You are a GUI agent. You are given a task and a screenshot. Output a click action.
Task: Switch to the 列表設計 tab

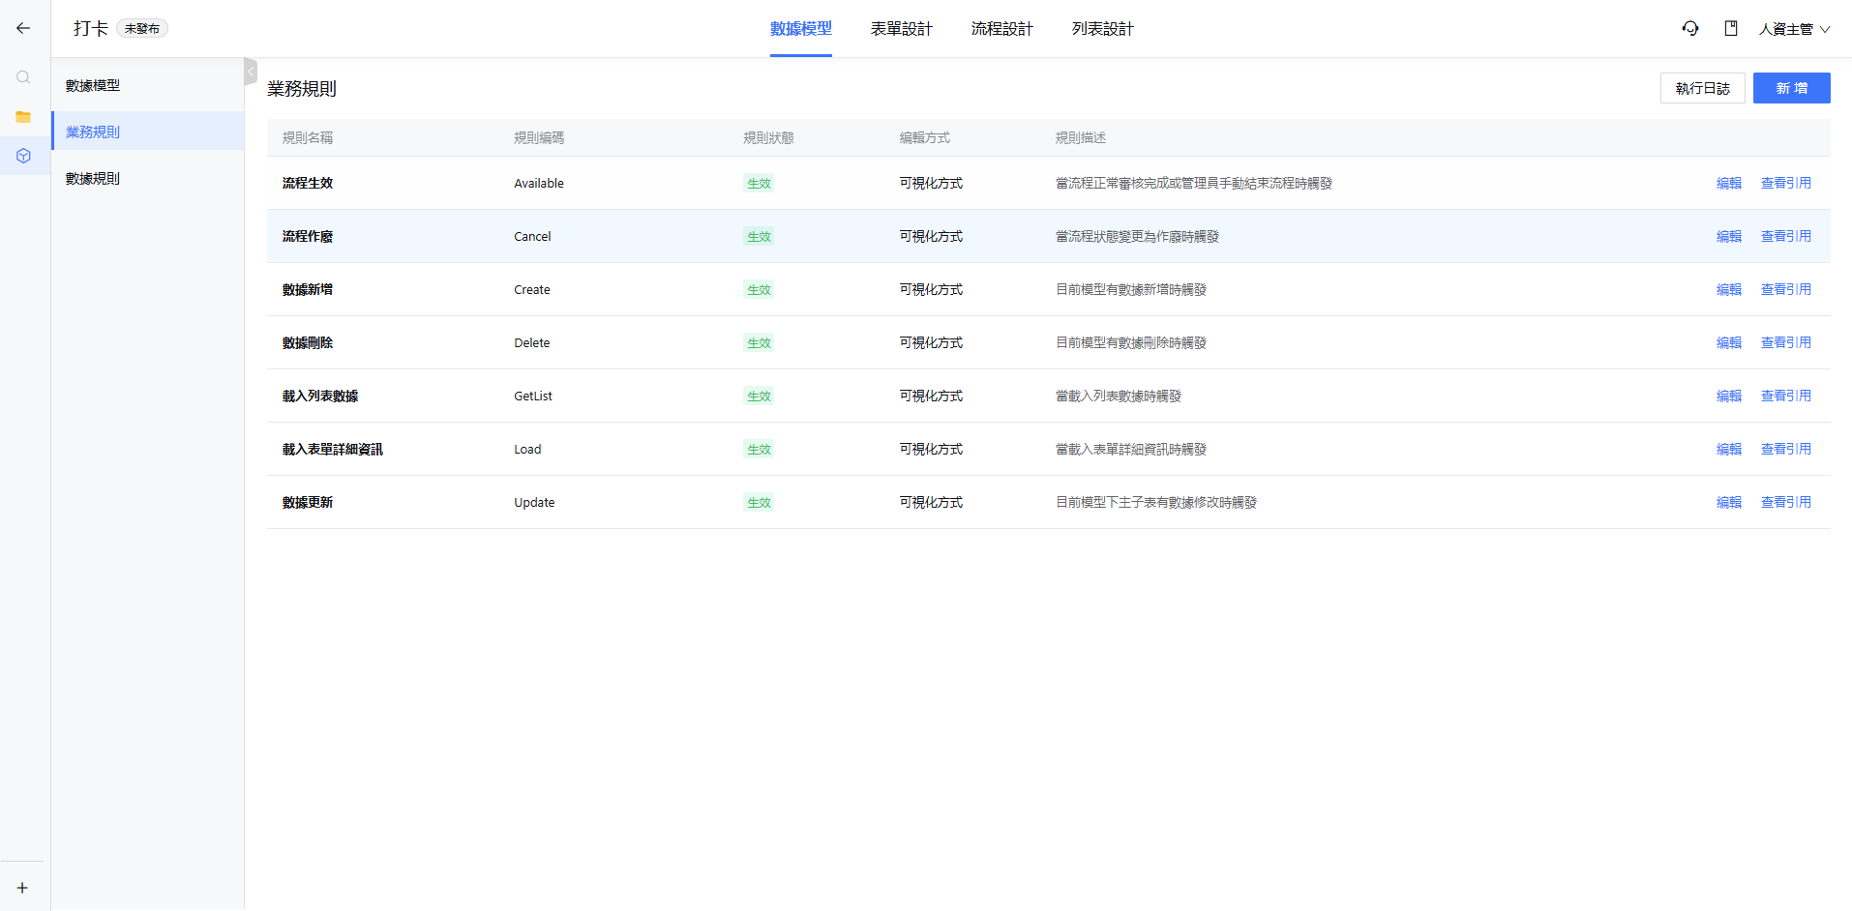(1102, 29)
